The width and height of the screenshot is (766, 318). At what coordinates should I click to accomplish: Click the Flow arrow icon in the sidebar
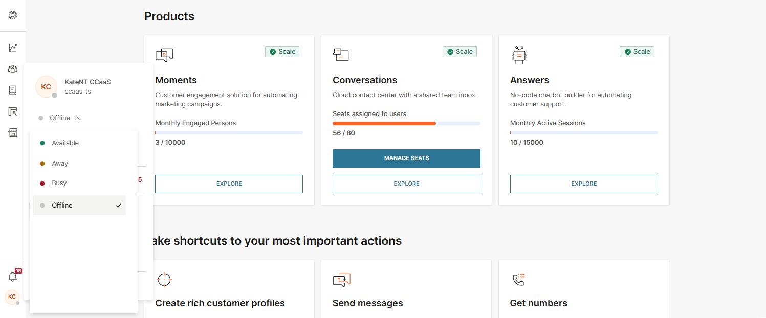[x=12, y=111]
